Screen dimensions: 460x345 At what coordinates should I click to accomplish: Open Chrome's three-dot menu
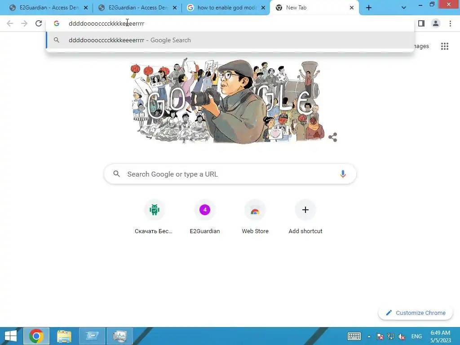pyautogui.click(x=450, y=23)
